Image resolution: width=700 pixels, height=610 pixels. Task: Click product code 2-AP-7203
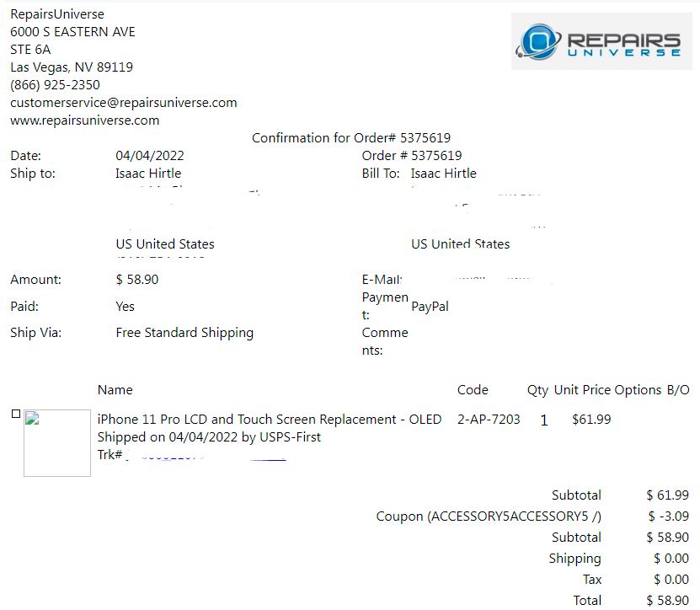click(x=489, y=420)
